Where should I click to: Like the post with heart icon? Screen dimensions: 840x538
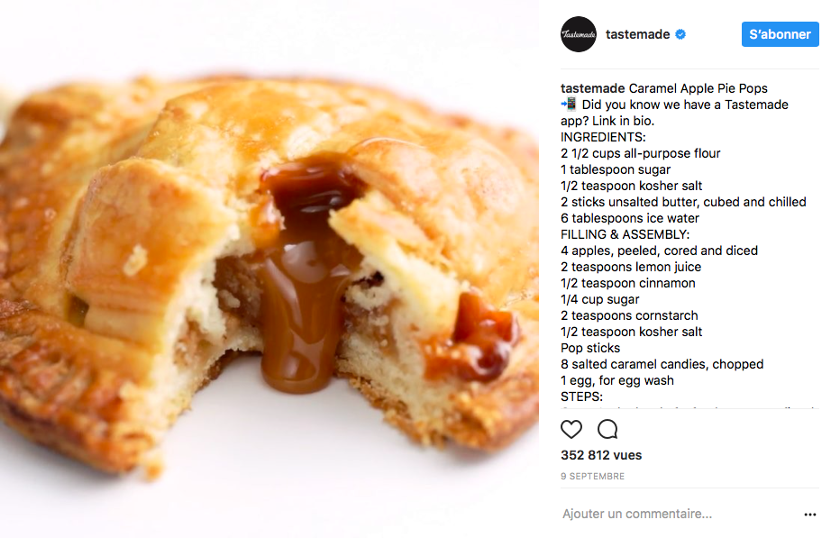tap(571, 429)
